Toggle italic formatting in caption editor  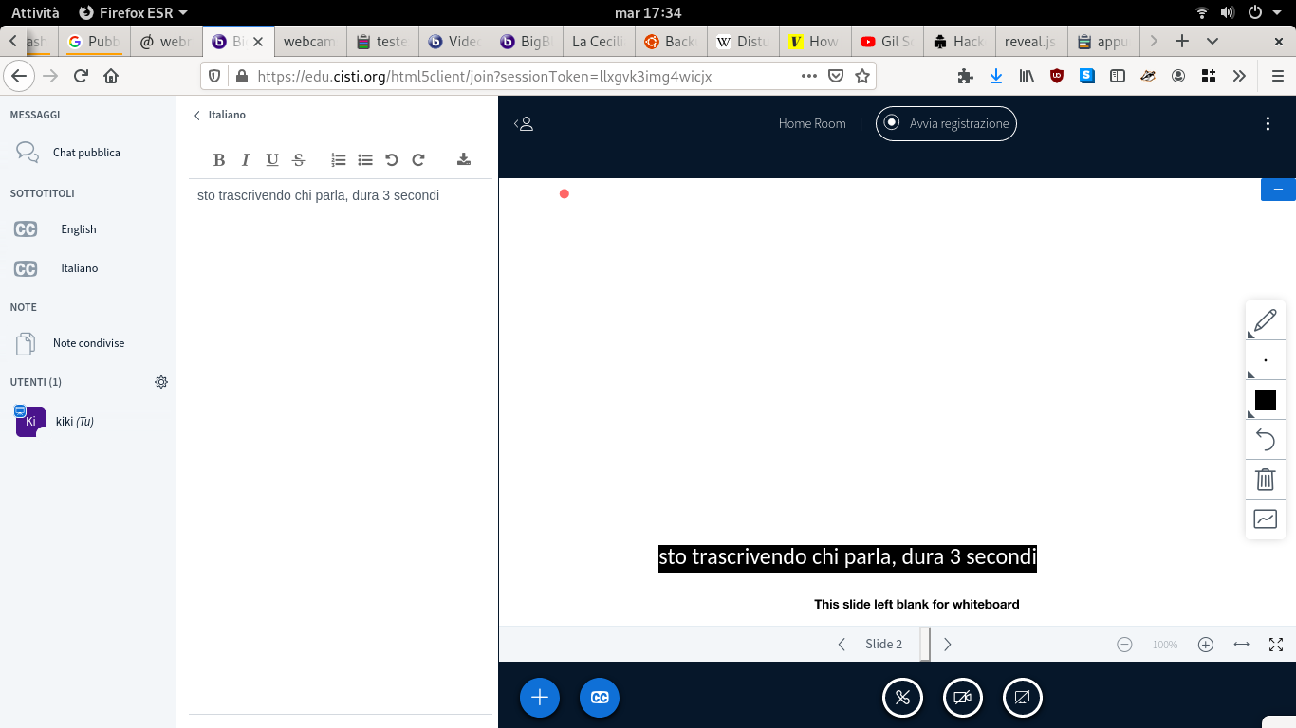(x=246, y=160)
